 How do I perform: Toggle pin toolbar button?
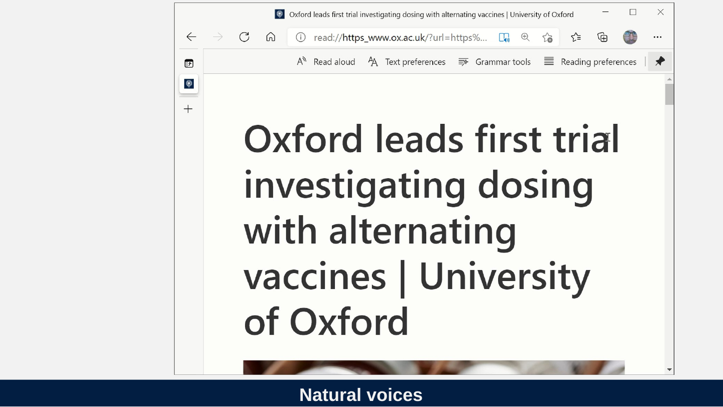click(x=660, y=61)
